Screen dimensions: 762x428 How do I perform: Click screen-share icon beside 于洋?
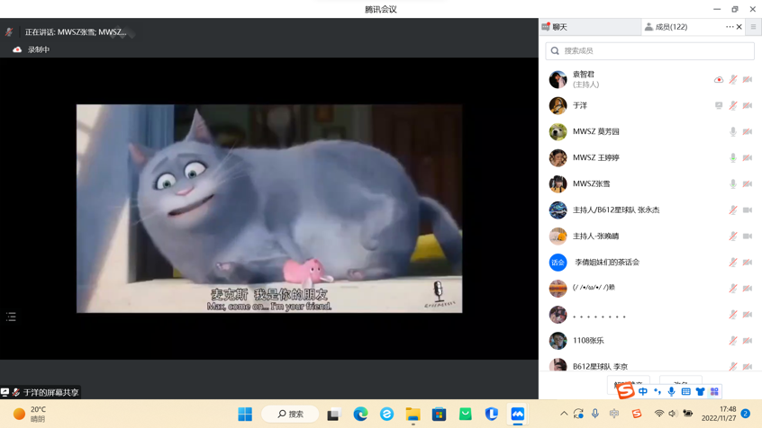coord(719,106)
